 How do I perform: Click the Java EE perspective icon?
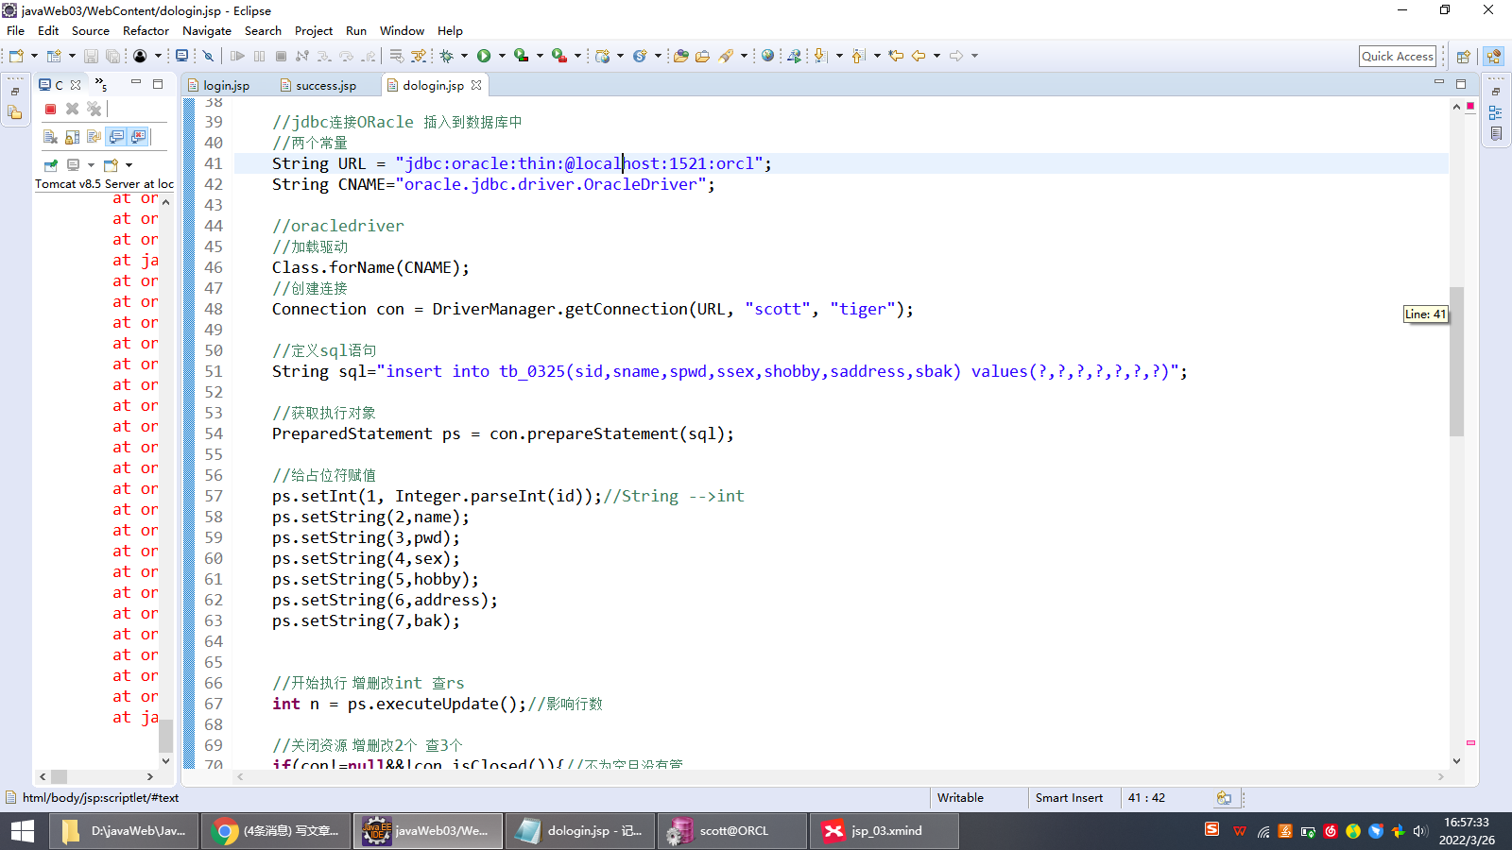(x=1494, y=57)
